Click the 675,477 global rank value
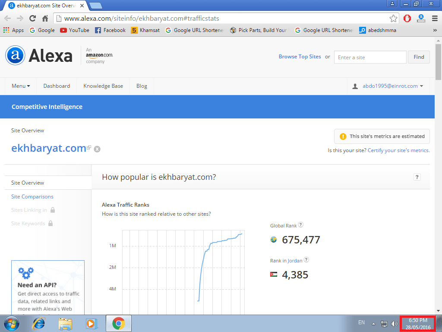Viewport: 442px width, 332px height. pyautogui.click(x=301, y=239)
